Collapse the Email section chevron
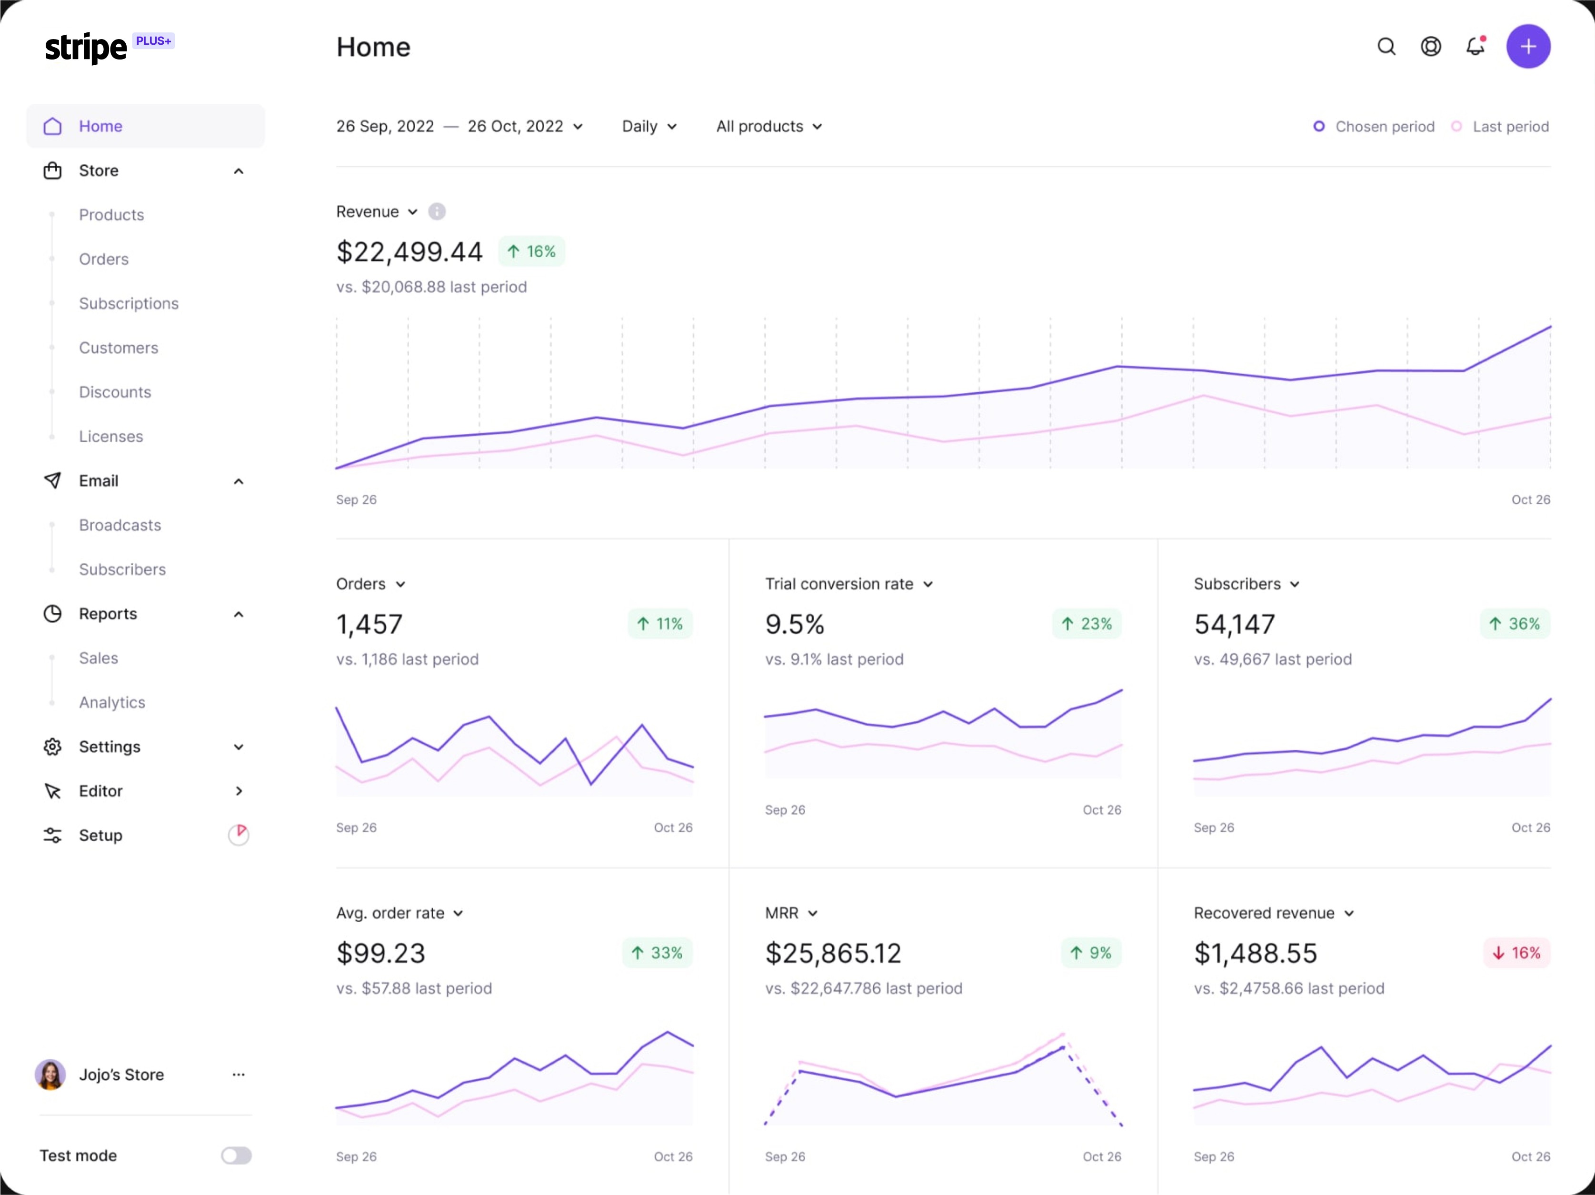Image resolution: width=1595 pixels, height=1195 pixels. coord(239,481)
